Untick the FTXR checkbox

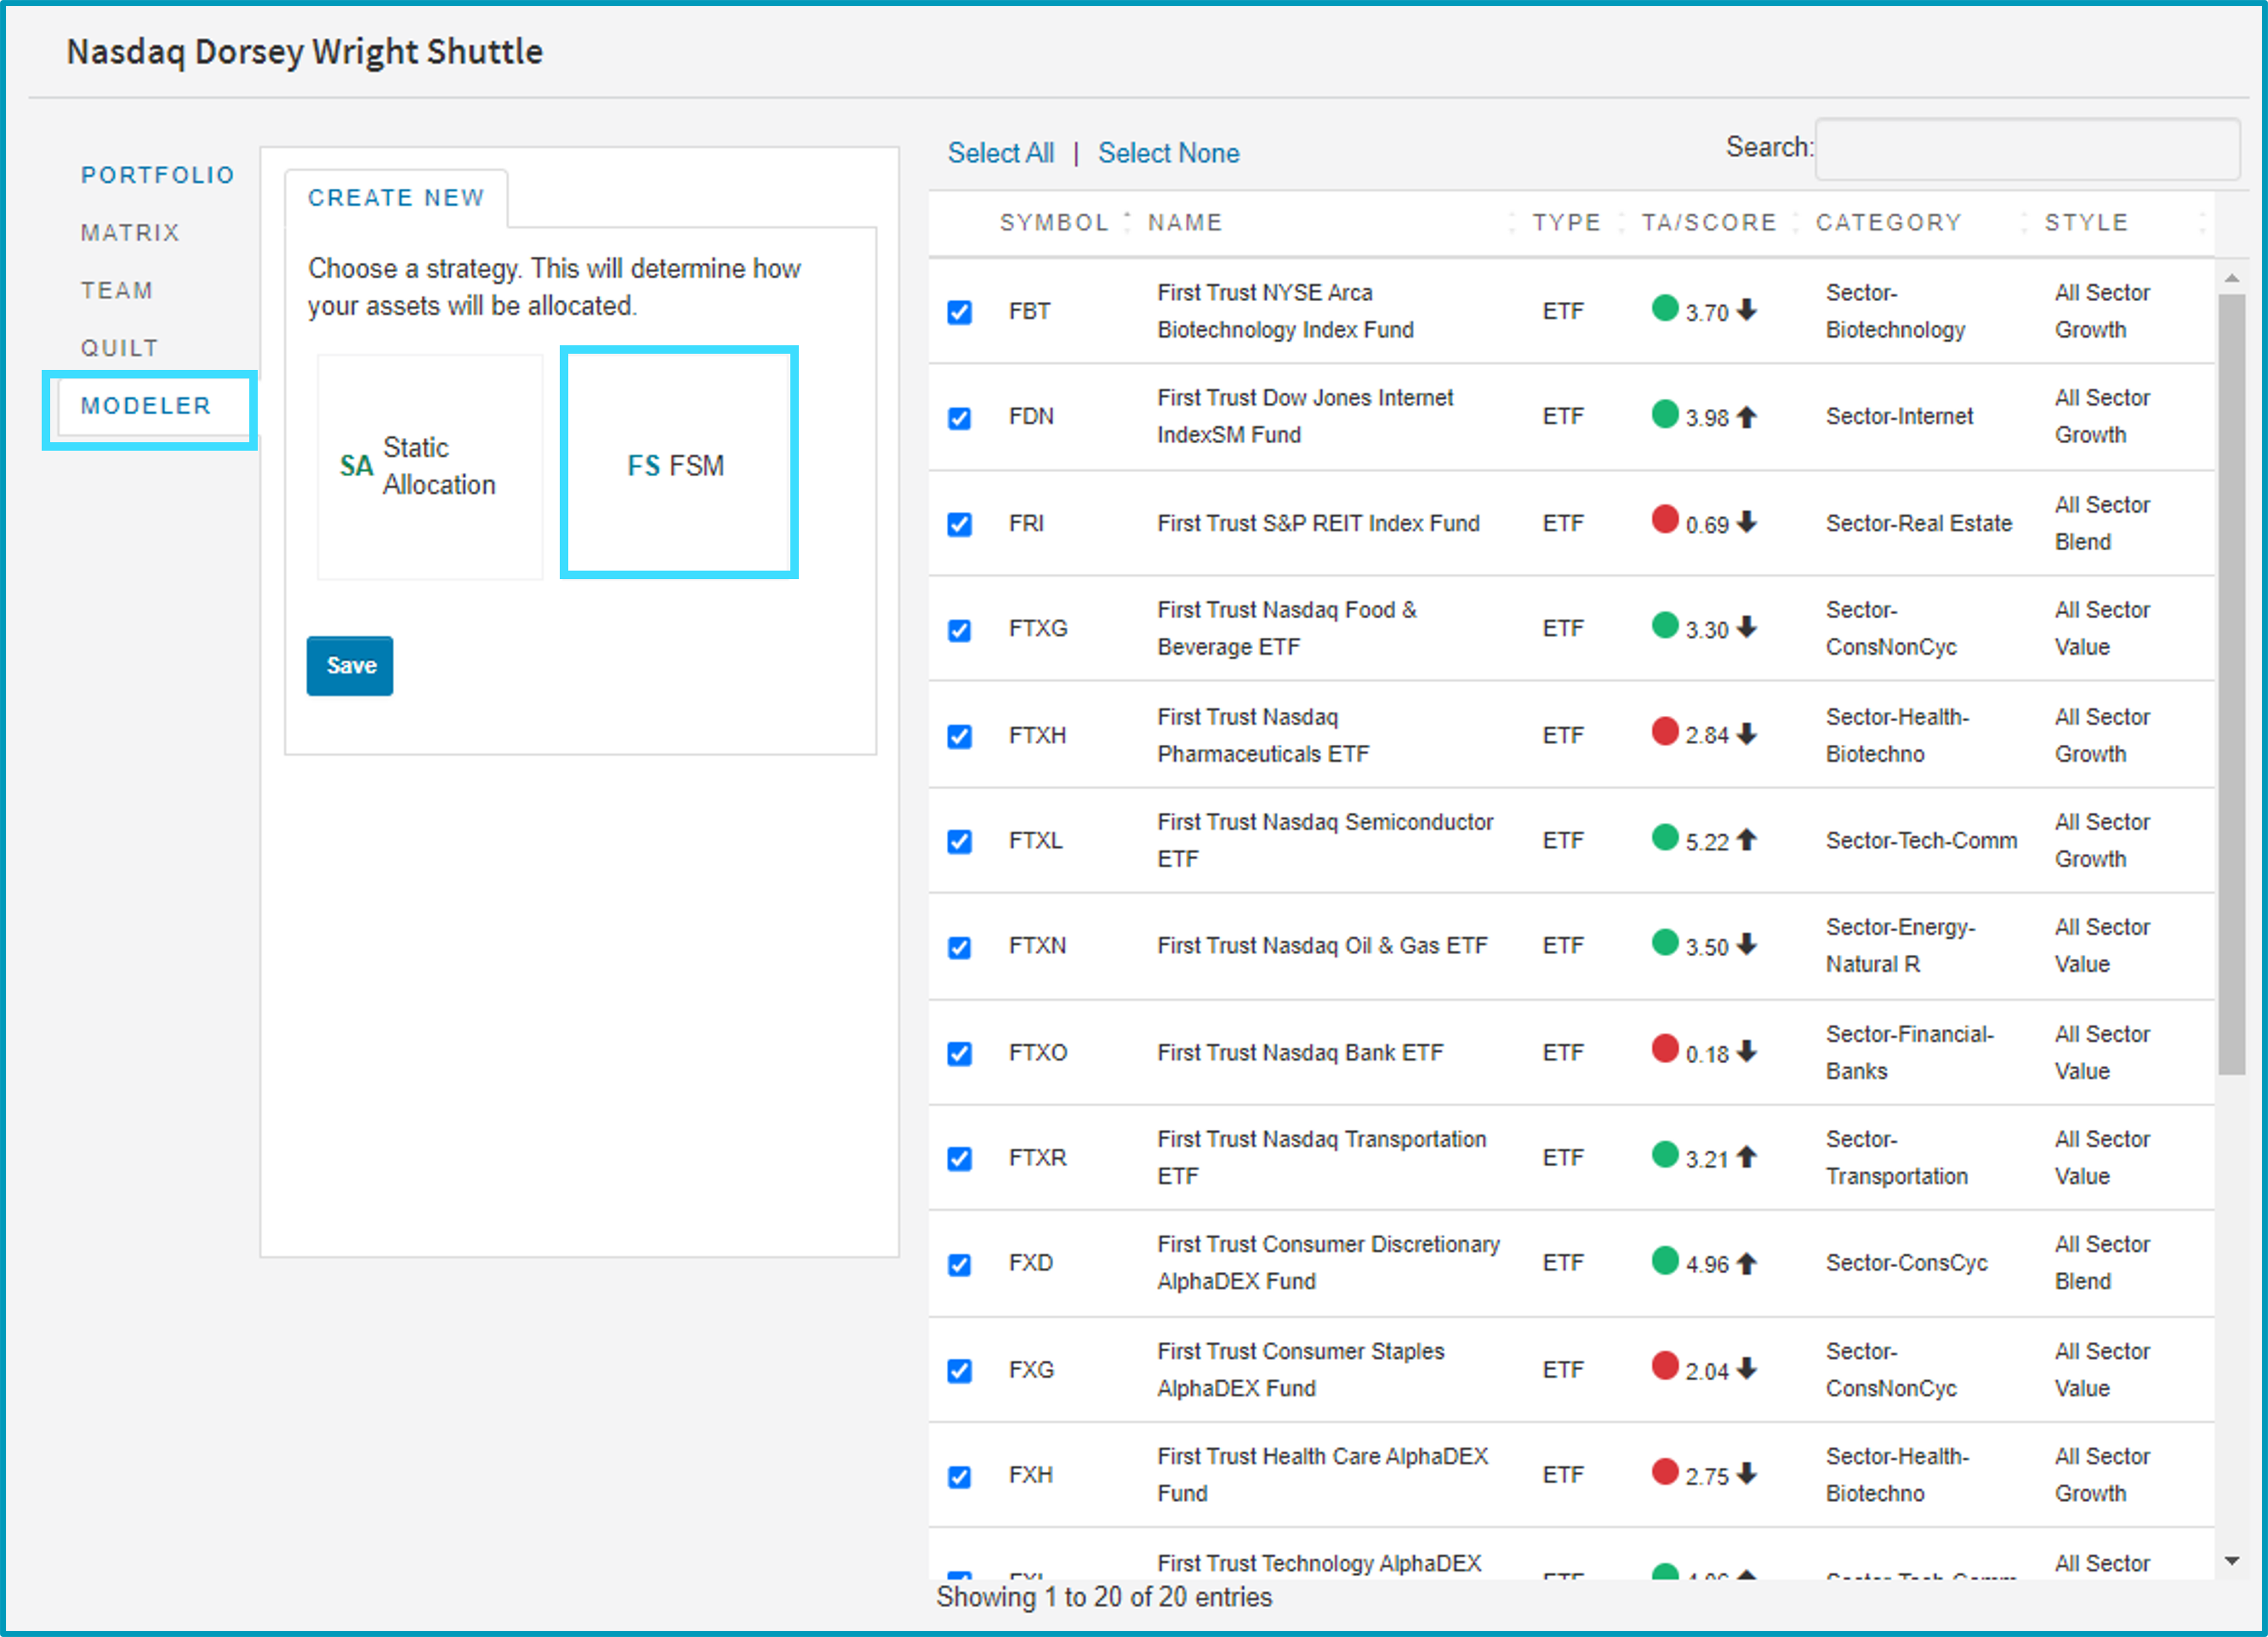(960, 1159)
